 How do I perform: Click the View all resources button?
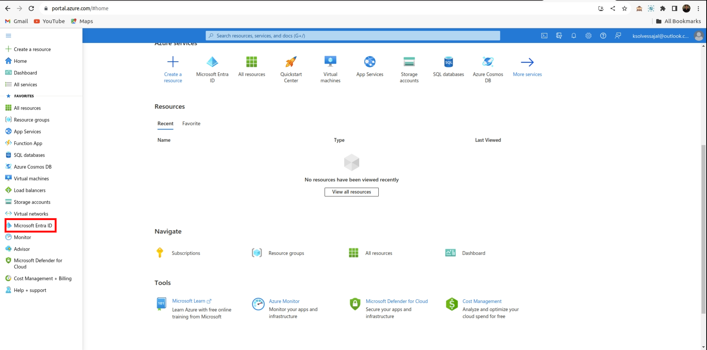pos(351,192)
